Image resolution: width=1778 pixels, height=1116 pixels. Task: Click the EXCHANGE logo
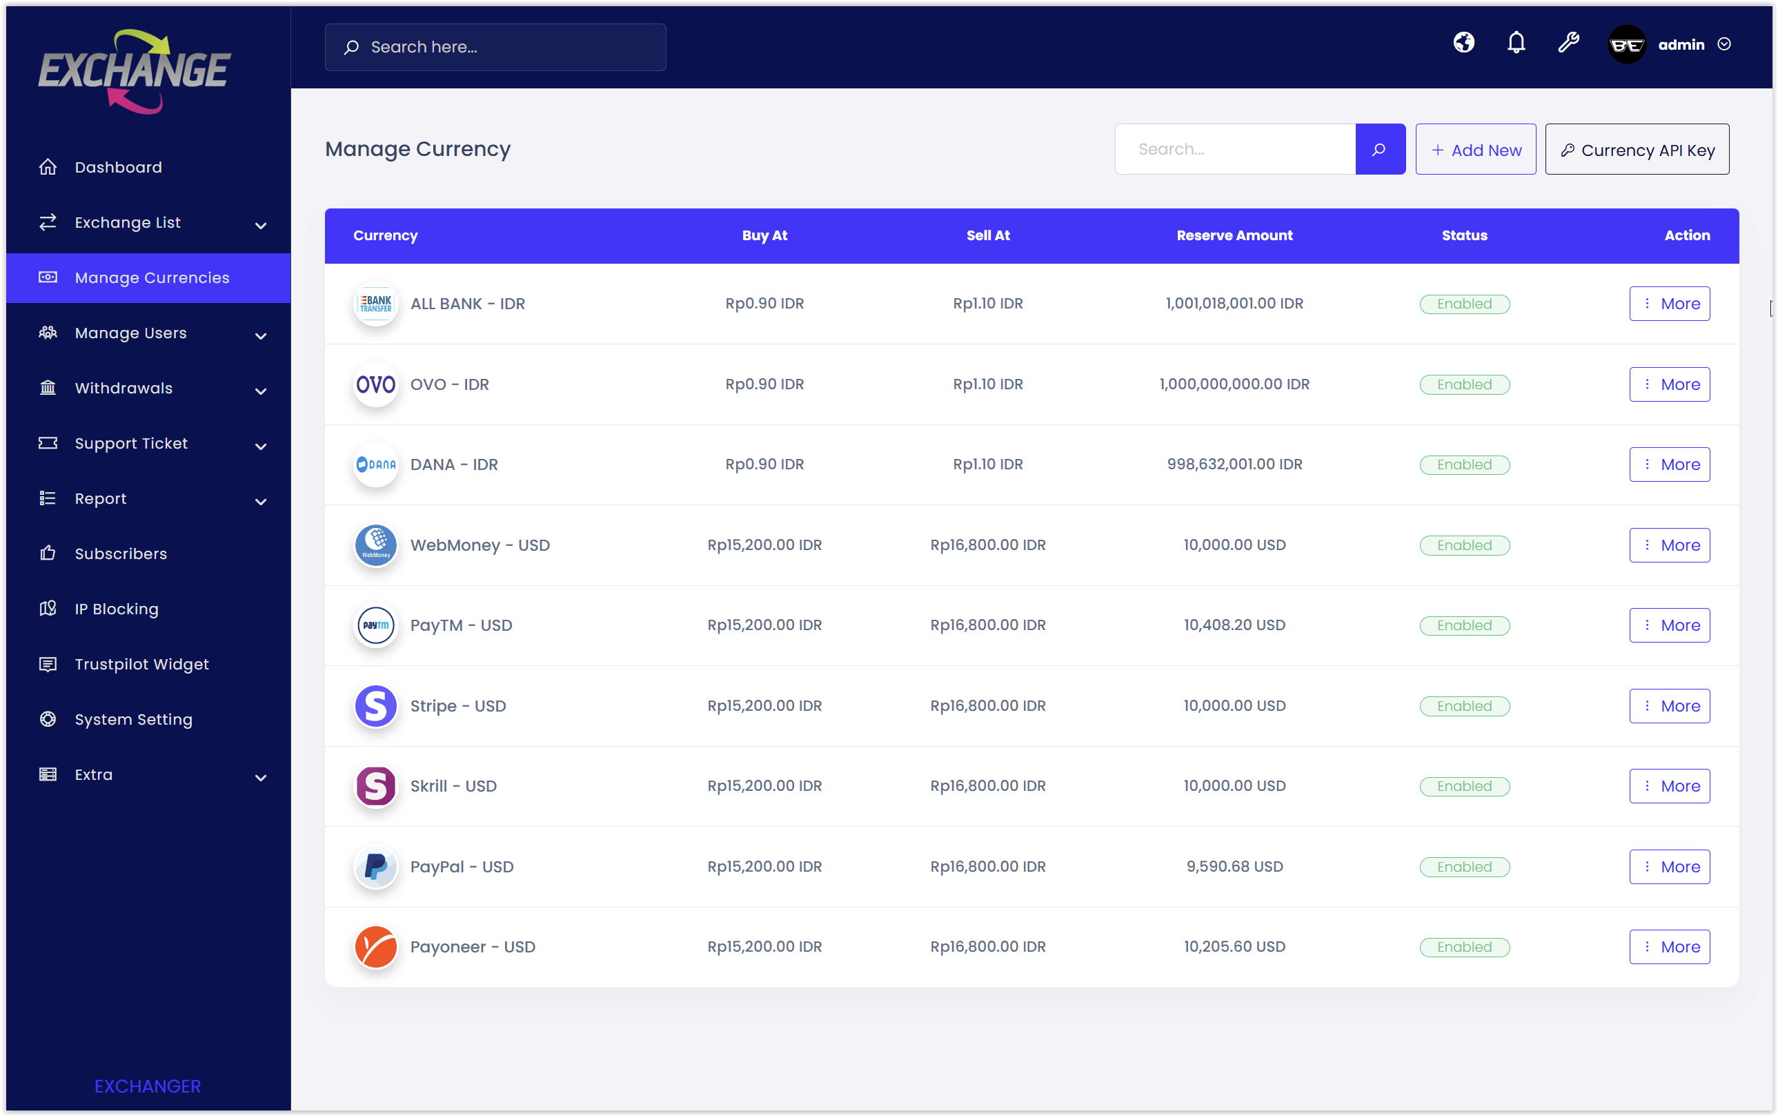[134, 72]
